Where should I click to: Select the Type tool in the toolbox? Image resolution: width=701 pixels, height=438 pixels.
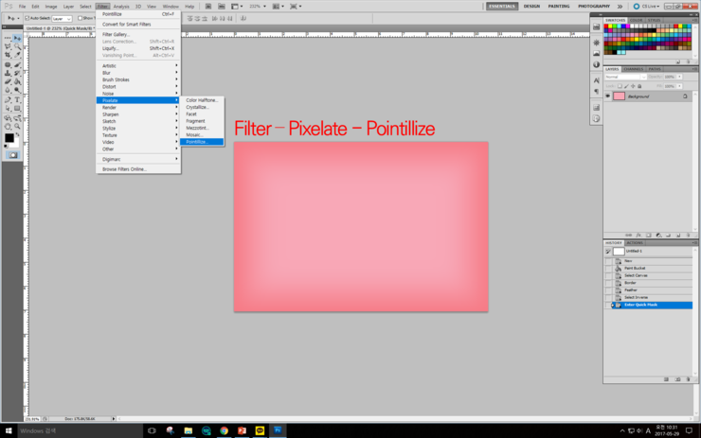17,99
